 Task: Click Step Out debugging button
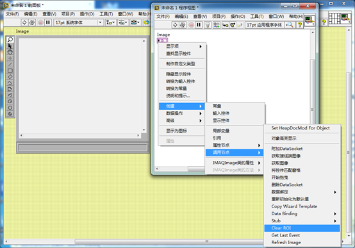(x=240, y=25)
